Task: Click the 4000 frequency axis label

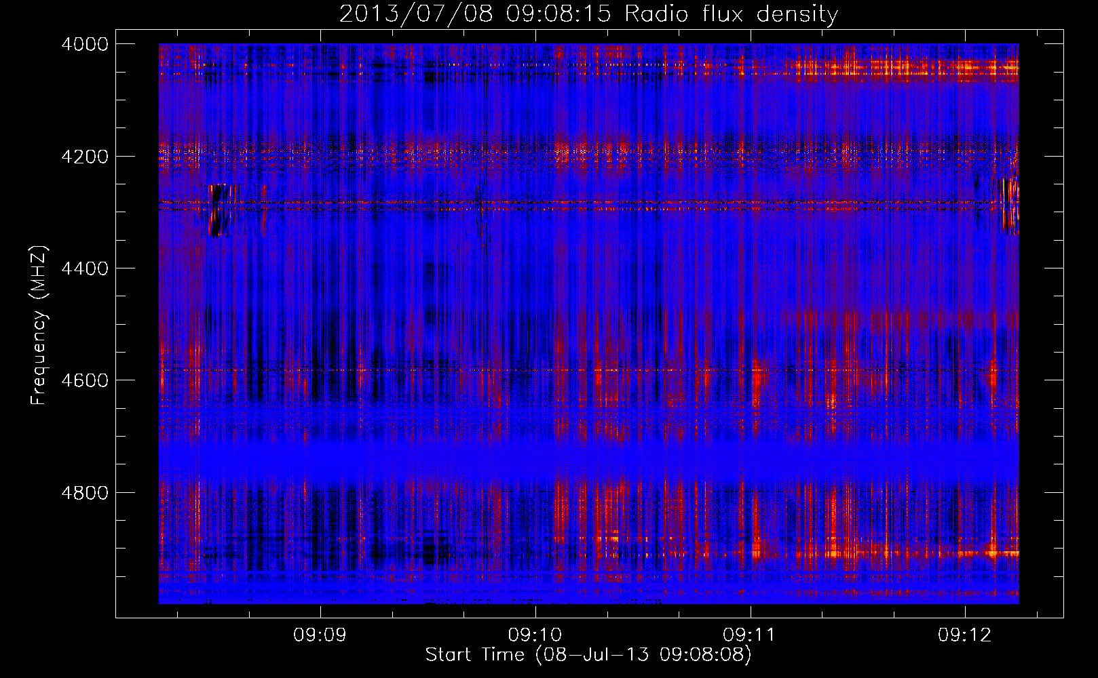Action: [x=85, y=44]
